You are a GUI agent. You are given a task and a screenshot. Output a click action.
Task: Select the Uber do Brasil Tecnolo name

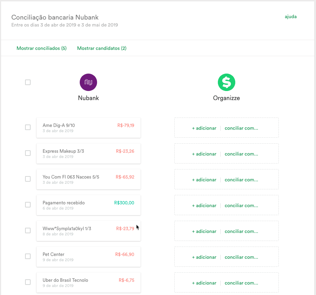[x=65, y=280]
